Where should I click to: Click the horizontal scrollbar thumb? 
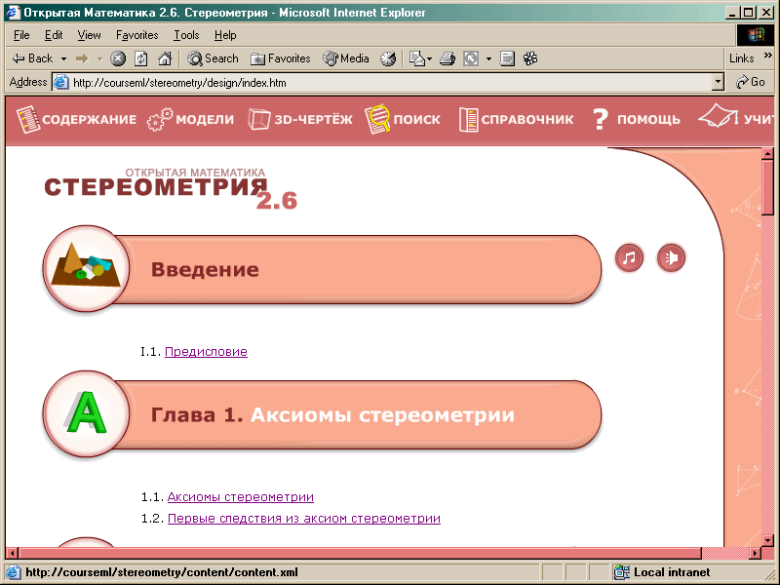[x=360, y=552]
